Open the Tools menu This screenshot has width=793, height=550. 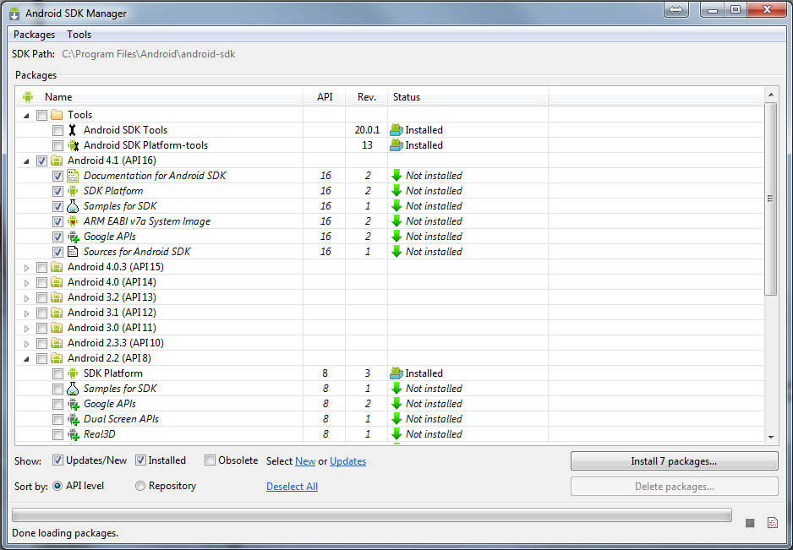[x=79, y=35]
